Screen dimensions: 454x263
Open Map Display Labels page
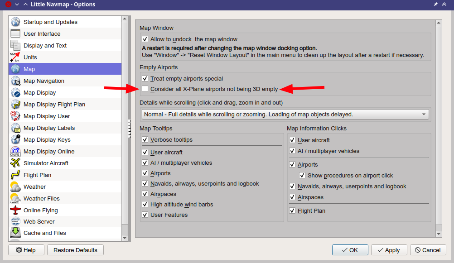65,128
